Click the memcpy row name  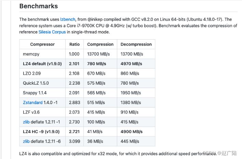(x=31, y=54)
